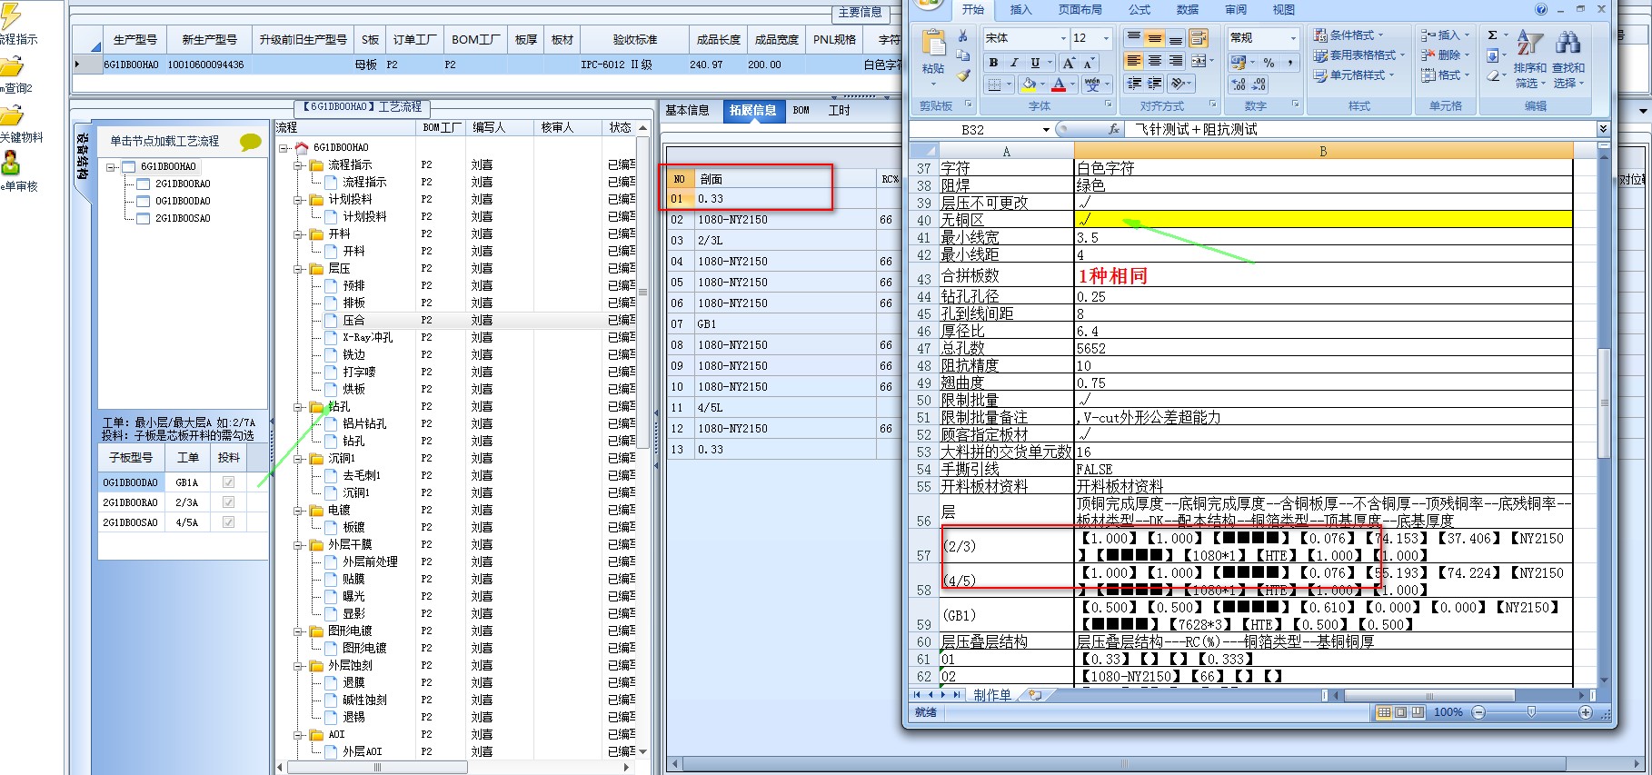Apply the yellow fill color bucket
Screen dimensions: 1652x775
pyautogui.click(x=1029, y=84)
